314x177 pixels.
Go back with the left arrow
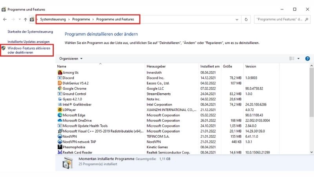click(5, 19)
